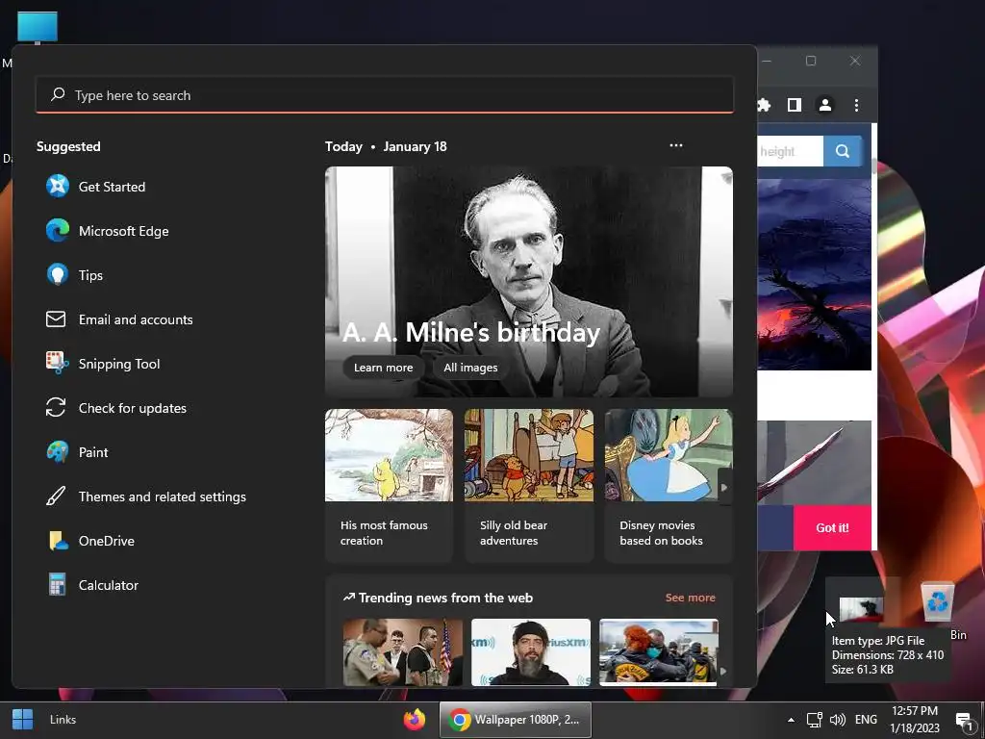Screen dimensions: 985x739
Task: Select the This PC monitor desktop icon
Action: pyautogui.click(x=38, y=28)
